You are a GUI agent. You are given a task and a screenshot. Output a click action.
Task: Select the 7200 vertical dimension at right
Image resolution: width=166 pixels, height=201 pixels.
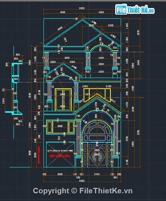(x=138, y=132)
